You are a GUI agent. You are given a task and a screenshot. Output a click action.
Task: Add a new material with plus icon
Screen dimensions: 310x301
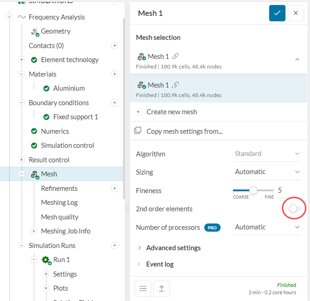(x=114, y=74)
